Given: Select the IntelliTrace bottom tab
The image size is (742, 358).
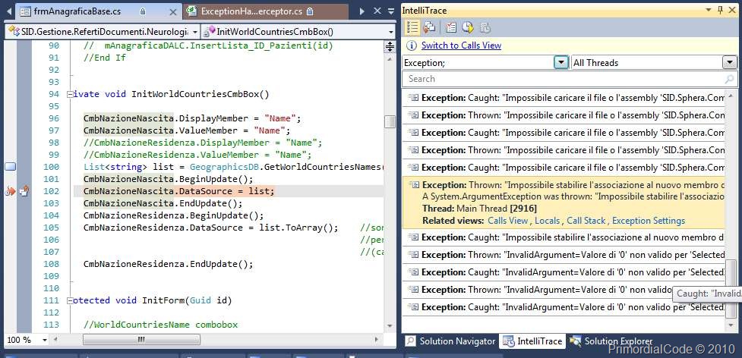Looking at the screenshot, I should [x=532, y=341].
